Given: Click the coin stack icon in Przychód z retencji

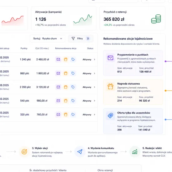Looking at the screenshot, I should [x=156, y=19].
